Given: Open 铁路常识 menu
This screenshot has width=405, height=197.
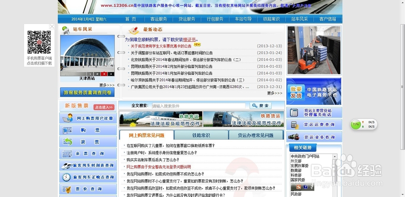Looking at the screenshot, I should tap(271, 19).
